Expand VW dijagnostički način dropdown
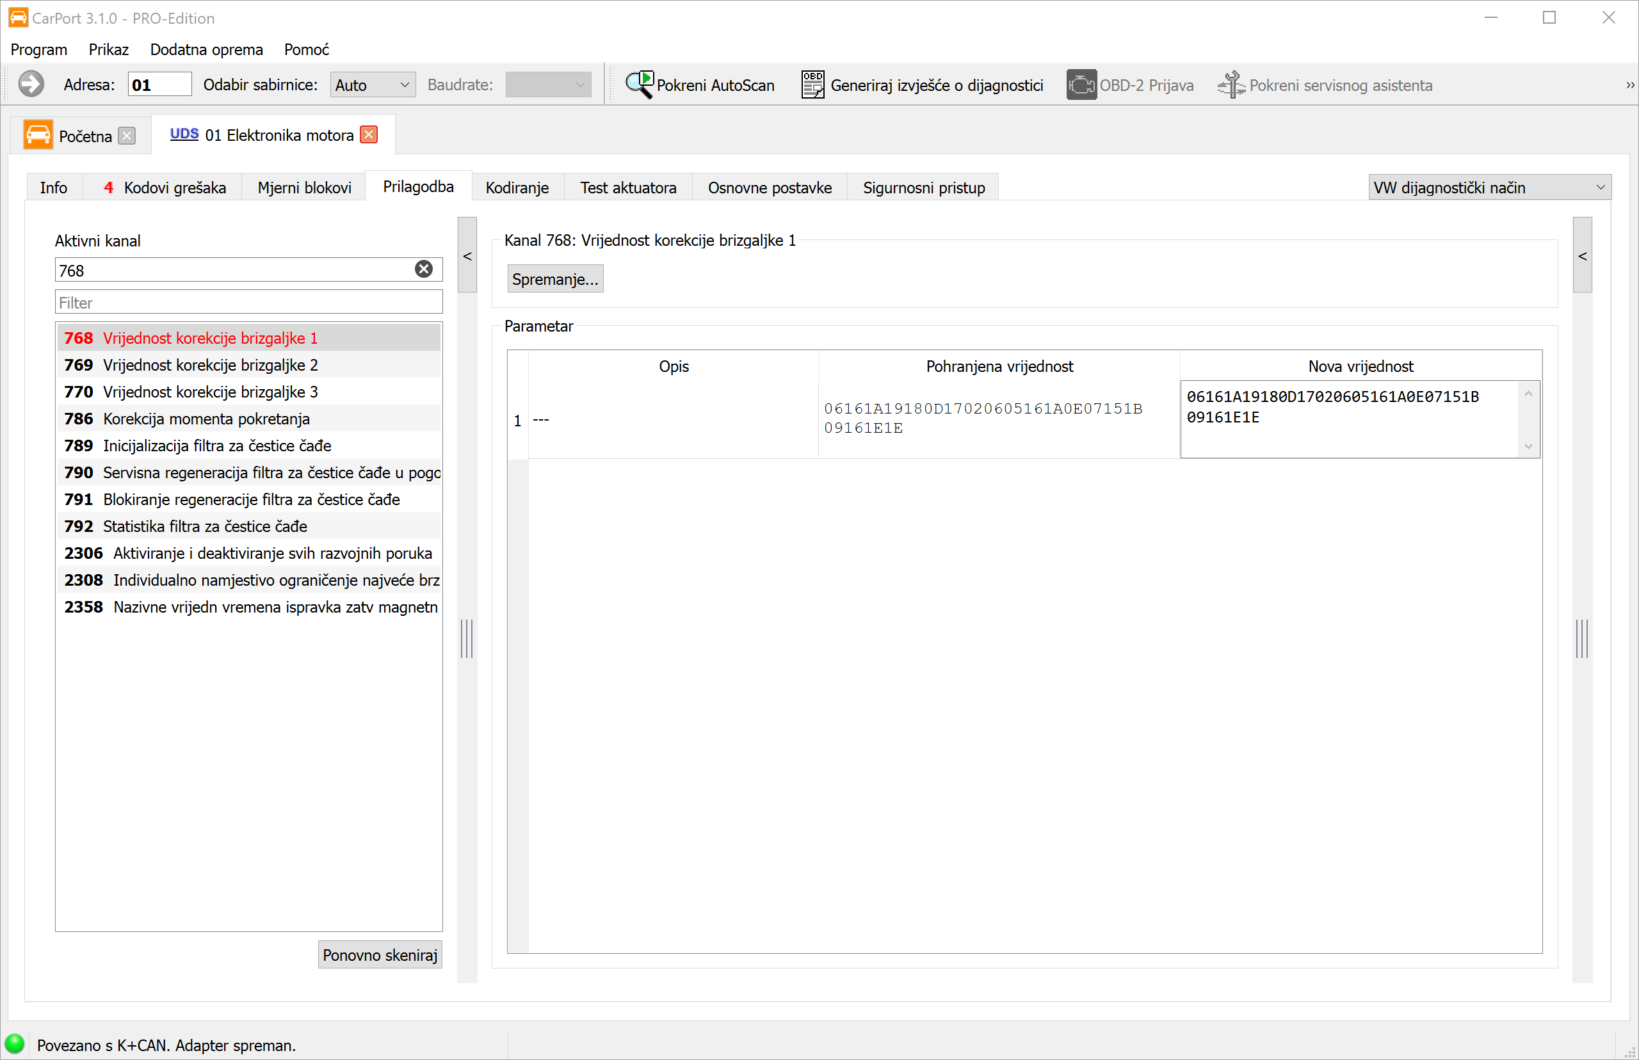 (1489, 187)
